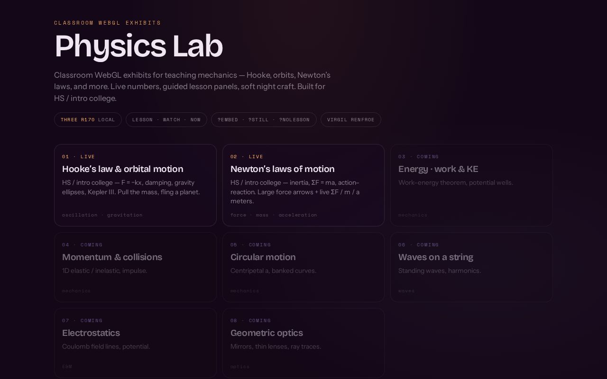Click the VIRGIL RENFROE pill
This screenshot has width=607, height=379.
(x=351, y=120)
